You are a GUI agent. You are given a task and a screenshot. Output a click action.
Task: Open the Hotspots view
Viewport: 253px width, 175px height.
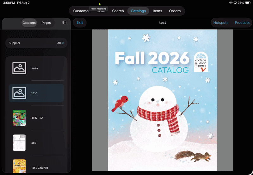click(221, 22)
